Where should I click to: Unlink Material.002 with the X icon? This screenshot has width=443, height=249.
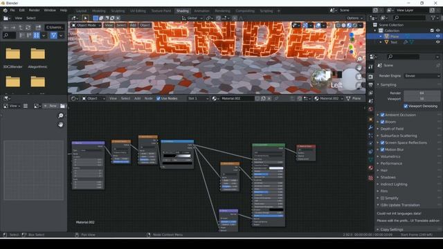[269, 98]
